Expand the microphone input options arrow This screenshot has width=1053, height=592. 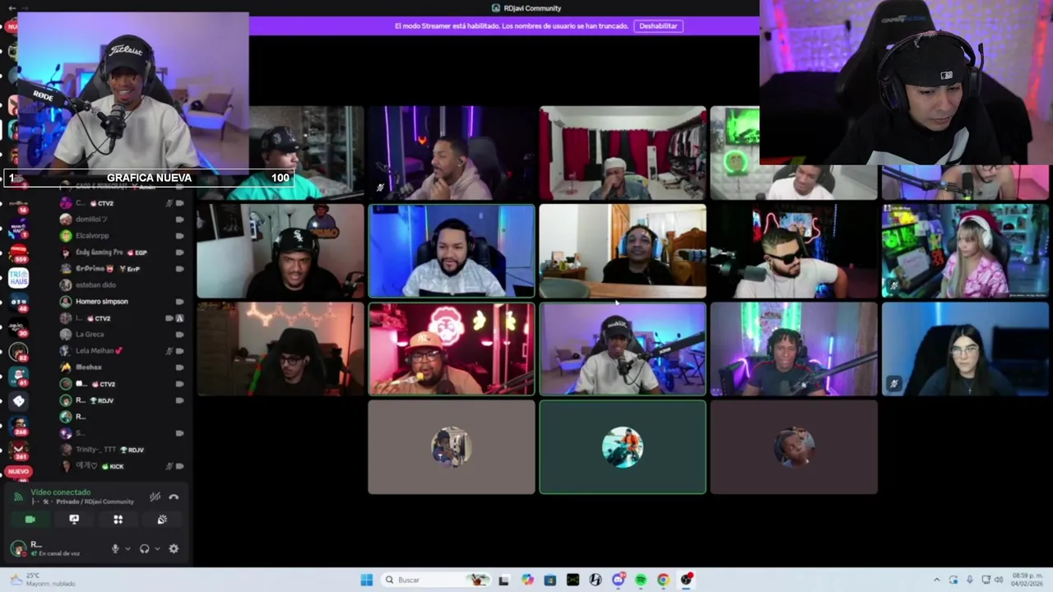127,548
